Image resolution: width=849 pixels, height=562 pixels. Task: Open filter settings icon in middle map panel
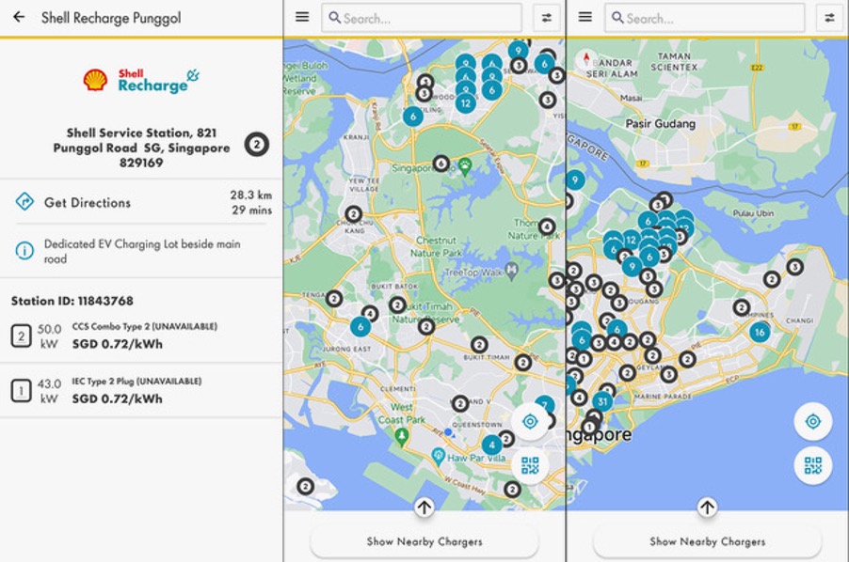coord(546,17)
